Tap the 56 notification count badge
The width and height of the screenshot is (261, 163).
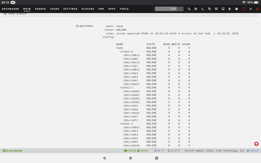click(13, 3)
